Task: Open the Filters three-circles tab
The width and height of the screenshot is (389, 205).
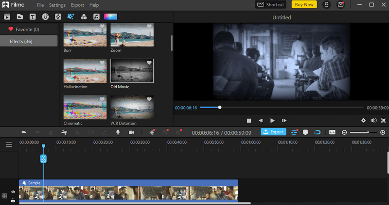Action: point(84,16)
